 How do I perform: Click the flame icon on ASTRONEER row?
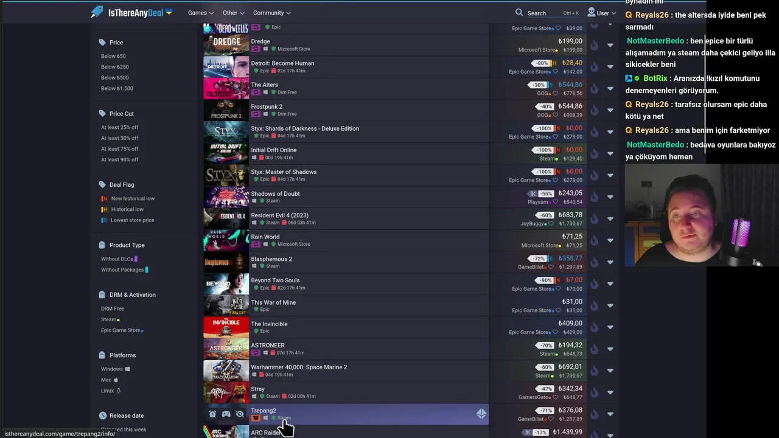(x=593, y=349)
